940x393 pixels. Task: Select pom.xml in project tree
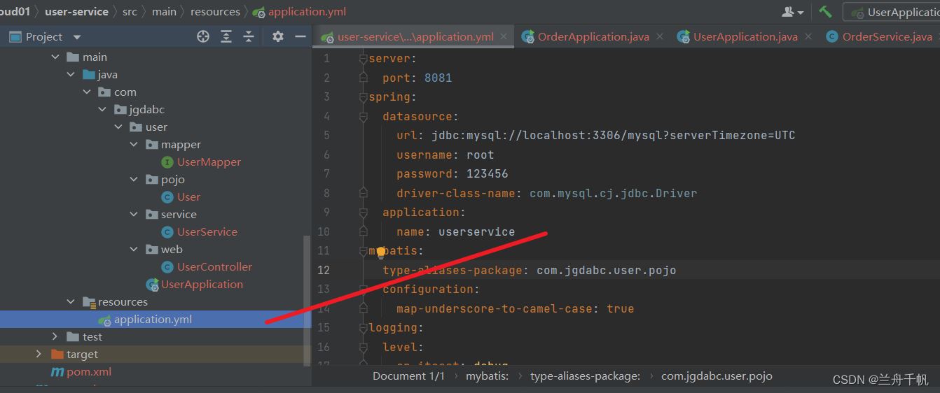(89, 372)
